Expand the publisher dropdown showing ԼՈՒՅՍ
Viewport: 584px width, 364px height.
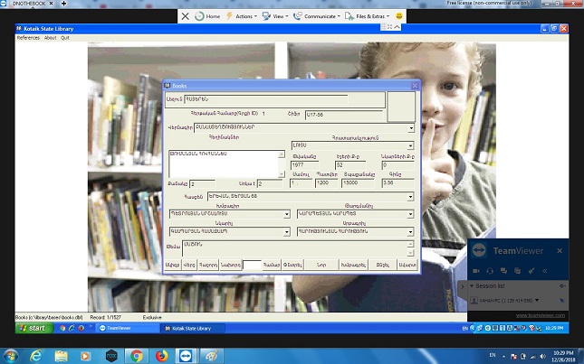410,145
